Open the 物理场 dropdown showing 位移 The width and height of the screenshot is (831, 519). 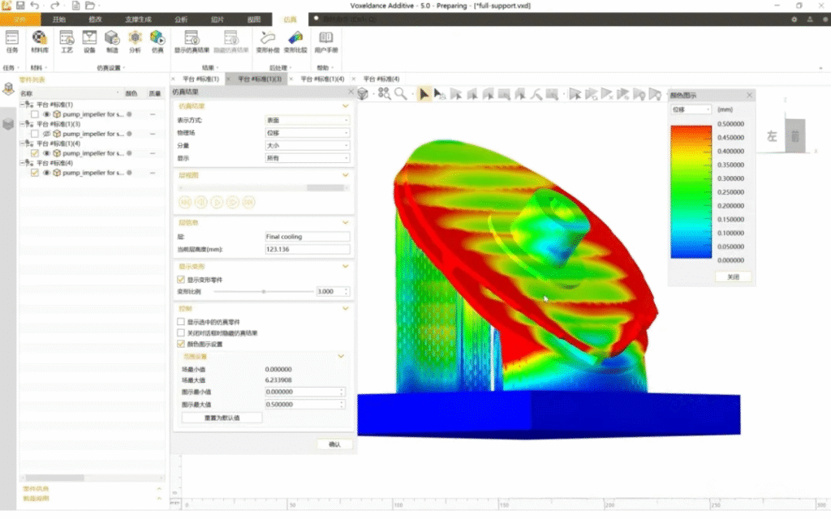point(307,133)
